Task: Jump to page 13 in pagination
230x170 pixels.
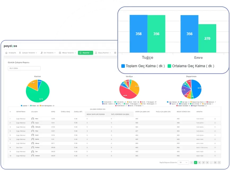Action: click(x=215, y=163)
